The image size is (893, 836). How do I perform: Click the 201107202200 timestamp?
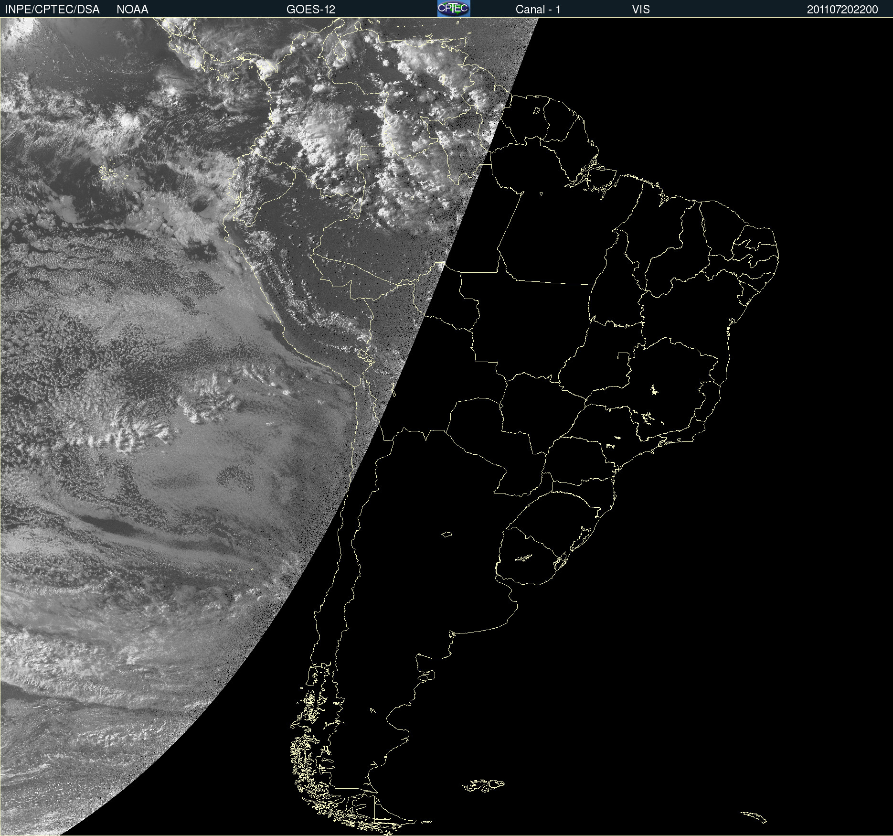tap(842, 10)
